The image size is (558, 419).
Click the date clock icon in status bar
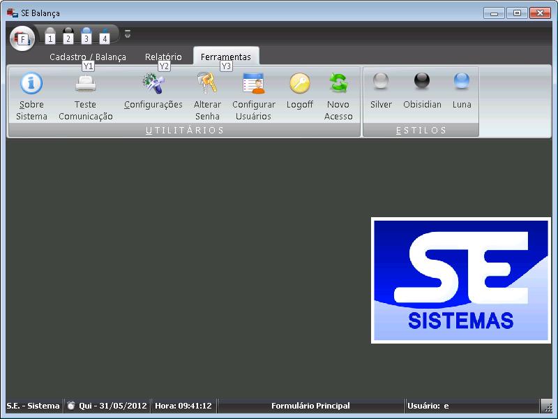click(x=70, y=406)
